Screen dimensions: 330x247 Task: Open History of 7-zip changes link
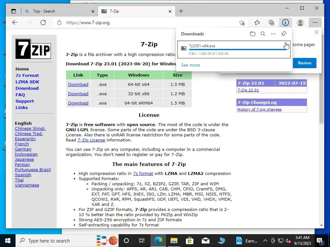pyautogui.click(x=259, y=109)
